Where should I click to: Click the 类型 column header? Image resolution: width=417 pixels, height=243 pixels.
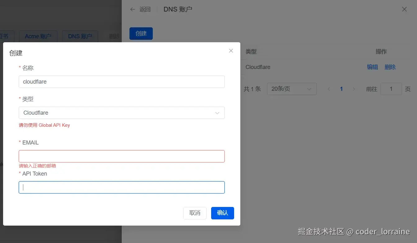click(x=251, y=52)
